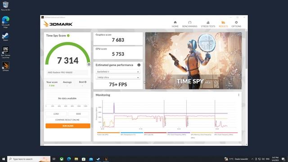Click the CPU score value 5 753

118,54
